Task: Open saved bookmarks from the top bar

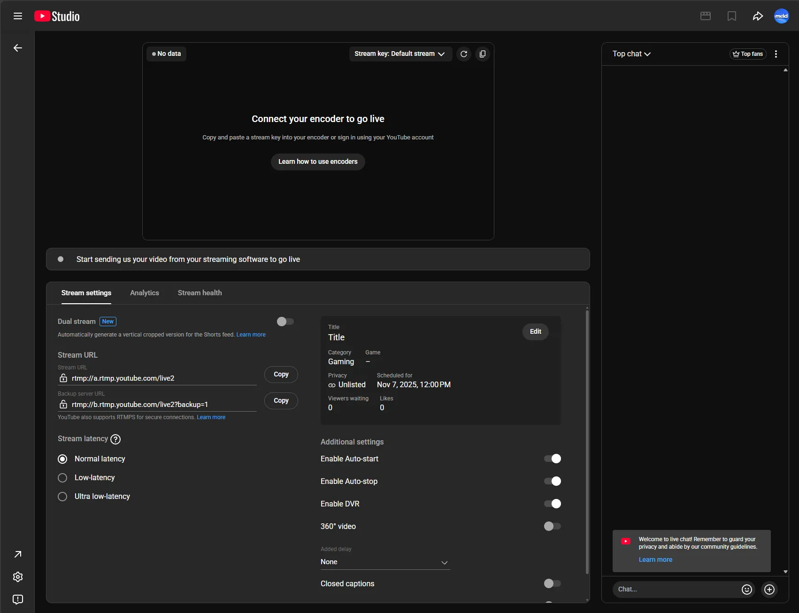Action: click(732, 15)
